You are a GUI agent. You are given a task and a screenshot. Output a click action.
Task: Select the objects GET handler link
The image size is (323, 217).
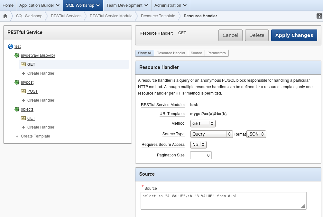[31, 118]
